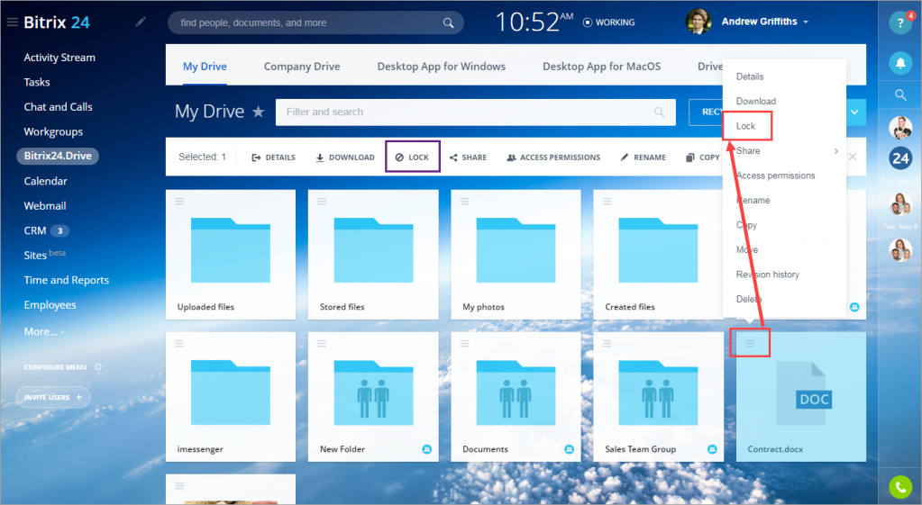Click the hamburger menu beside Bitrix 24 logo

[12, 23]
